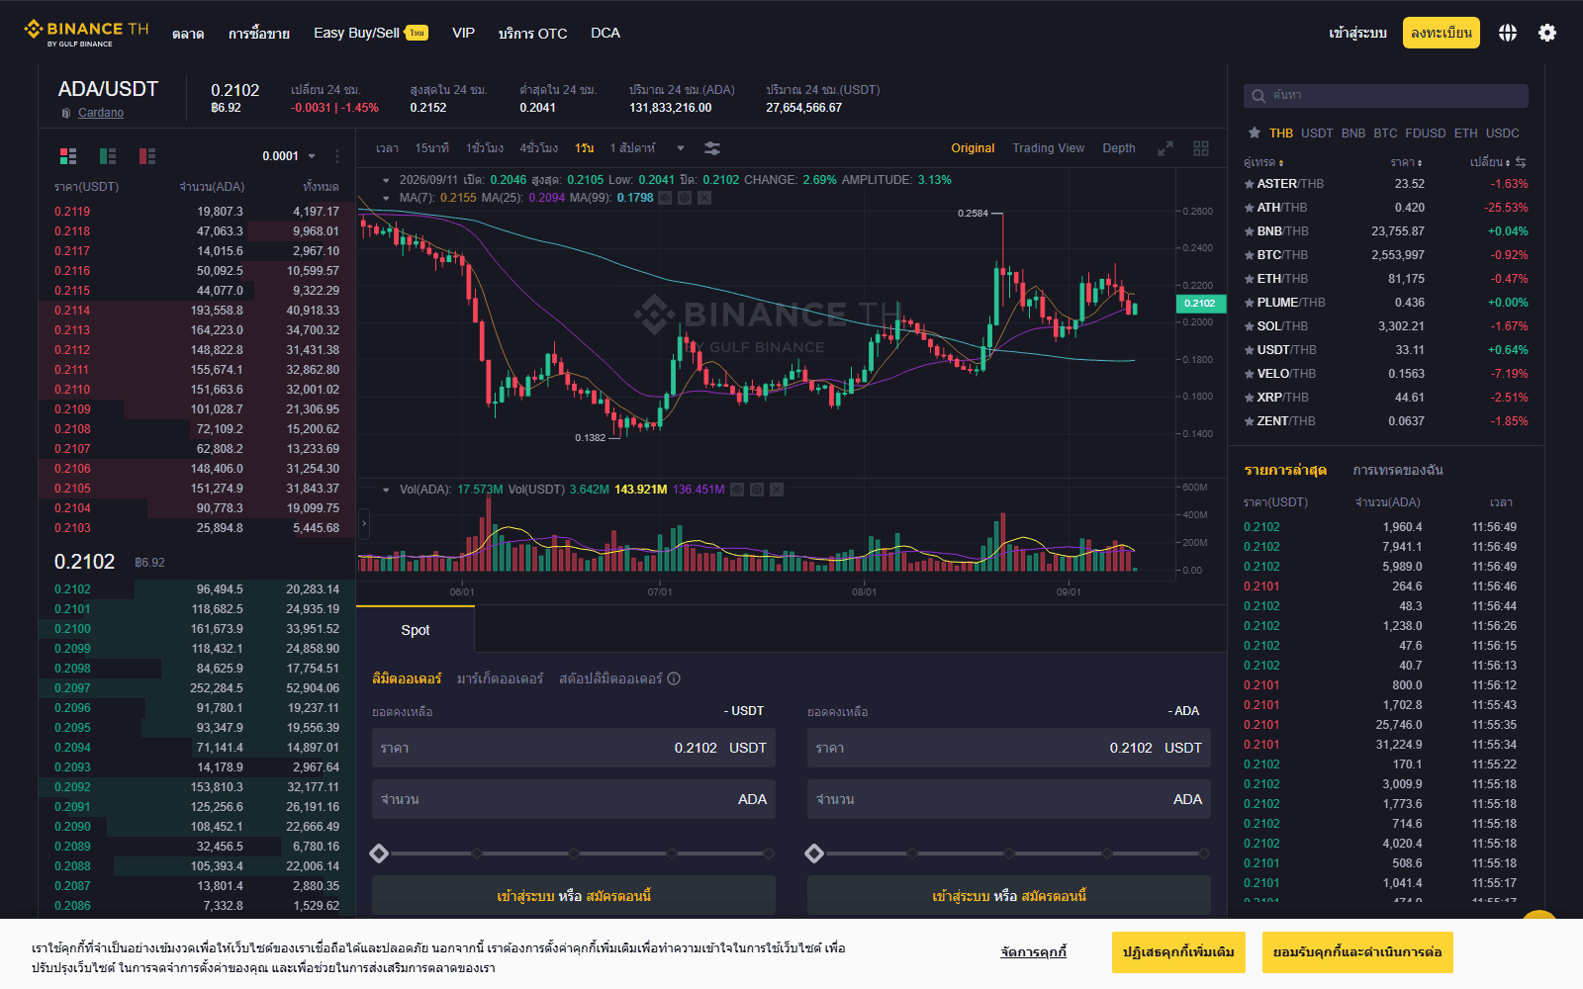The width and height of the screenshot is (1583, 989).
Task: Show combined buy and sell order book view
Action: click(68, 156)
